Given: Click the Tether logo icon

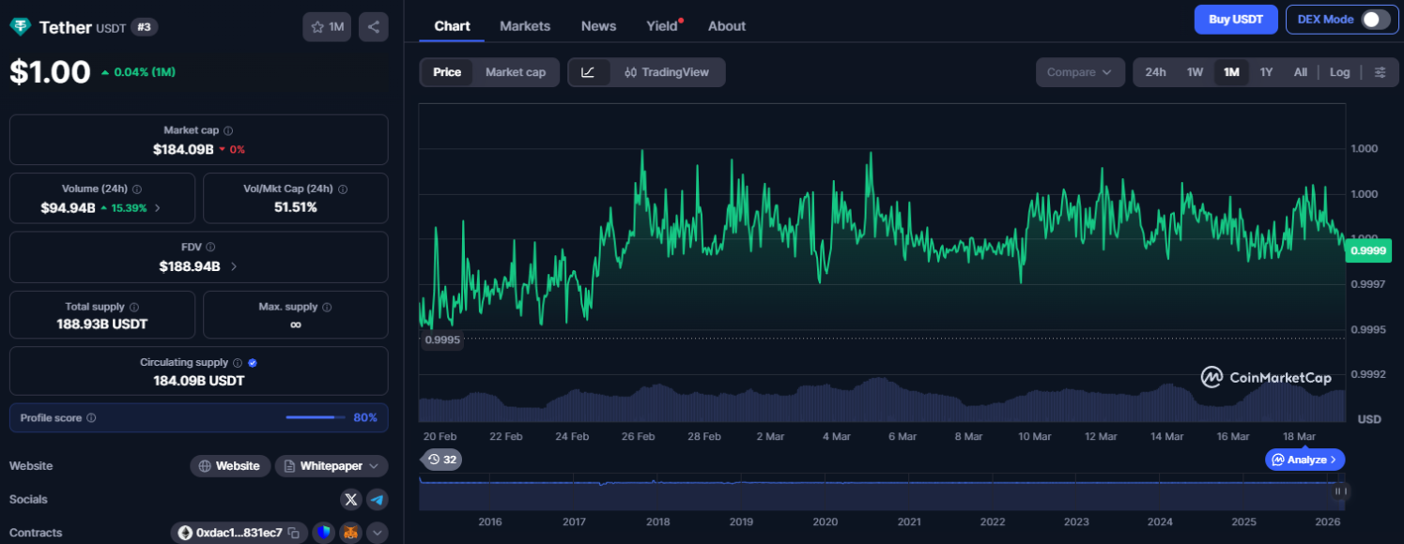Looking at the screenshot, I should [20, 27].
